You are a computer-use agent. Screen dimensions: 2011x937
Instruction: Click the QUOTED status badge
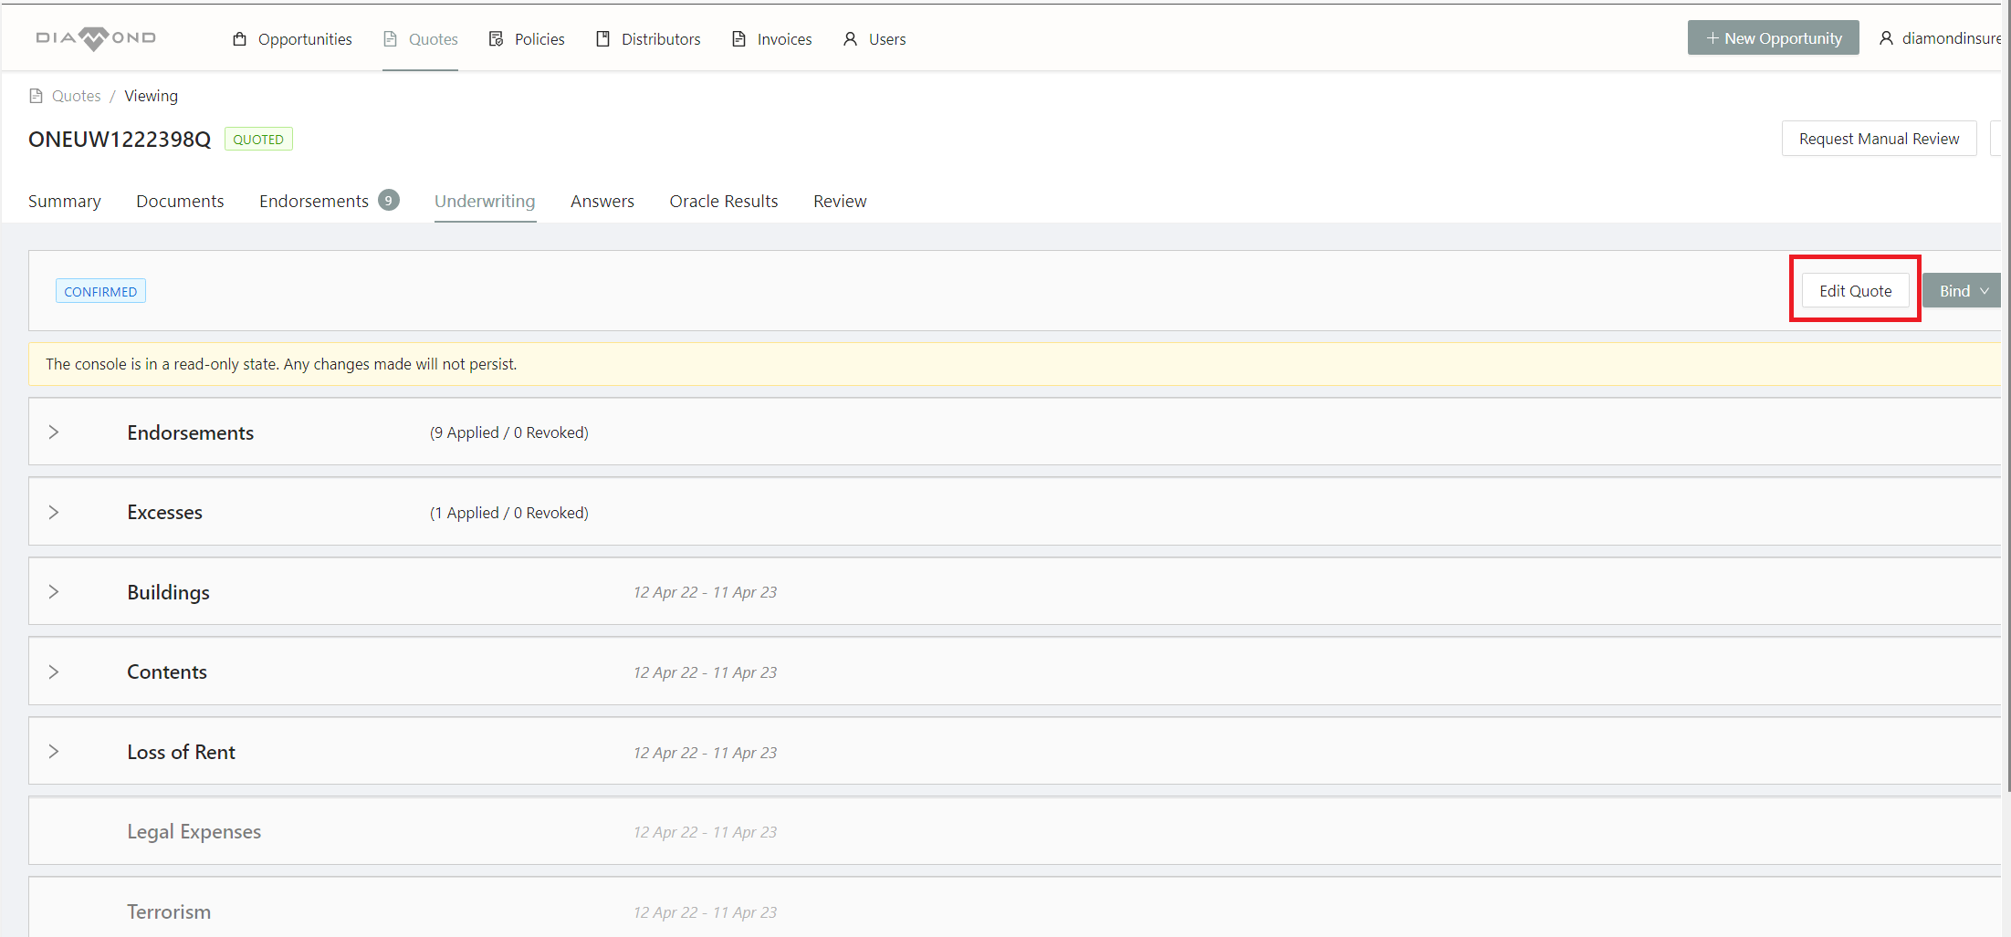pyautogui.click(x=258, y=139)
